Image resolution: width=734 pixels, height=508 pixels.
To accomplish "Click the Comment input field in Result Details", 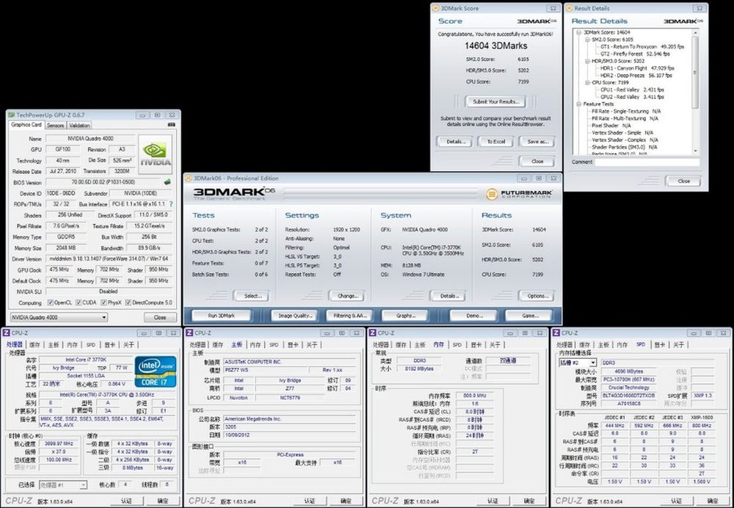I will coord(647,162).
